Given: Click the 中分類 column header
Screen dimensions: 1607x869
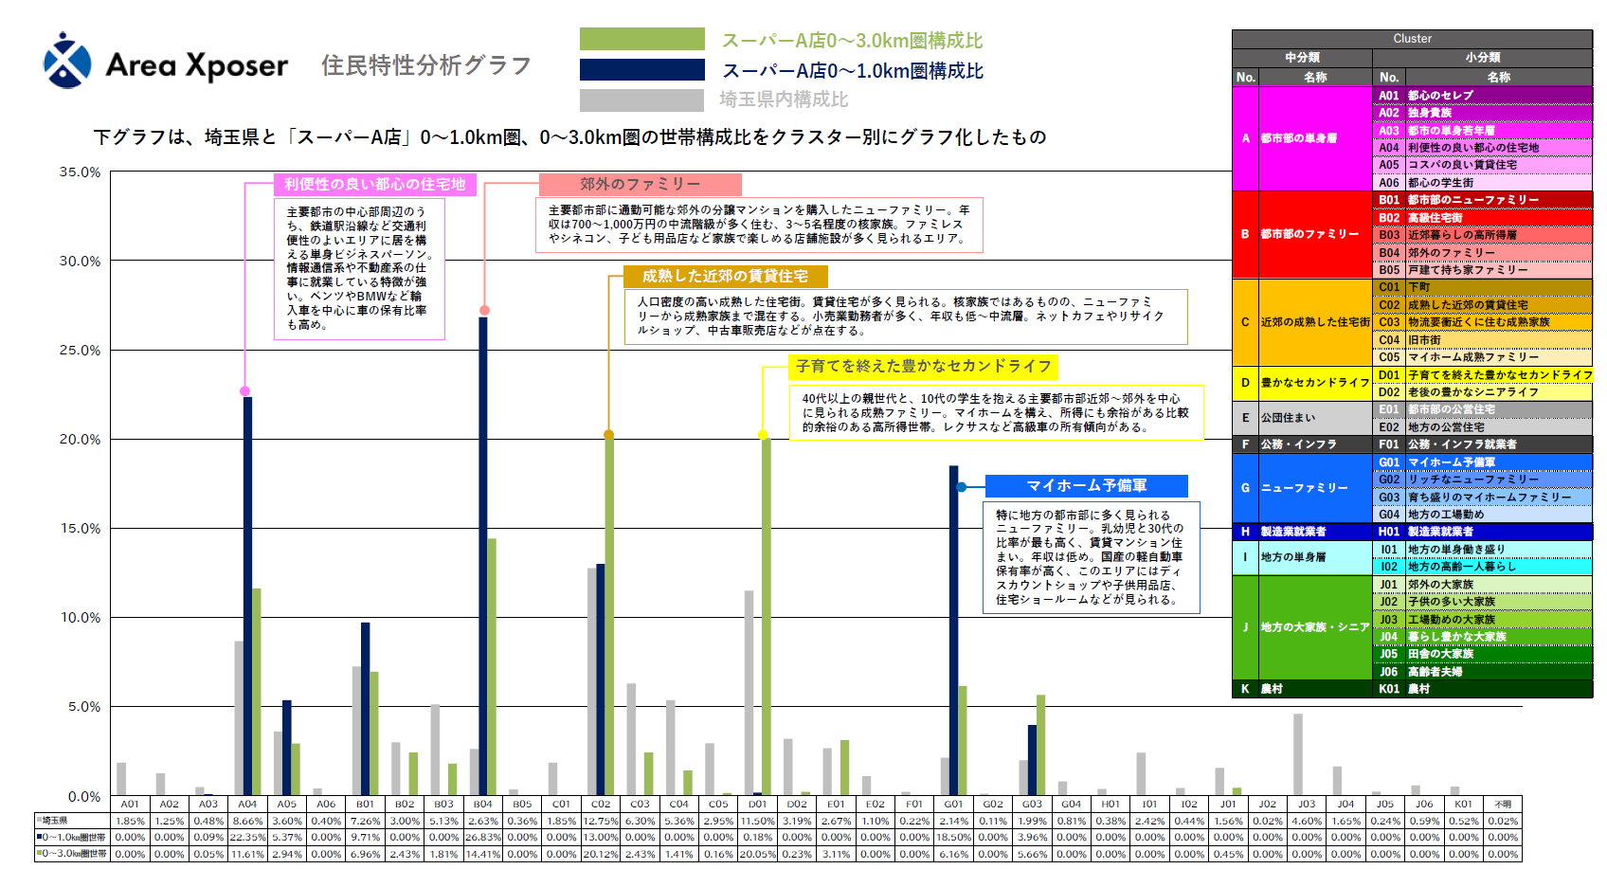Looking at the screenshot, I should point(1302,58).
